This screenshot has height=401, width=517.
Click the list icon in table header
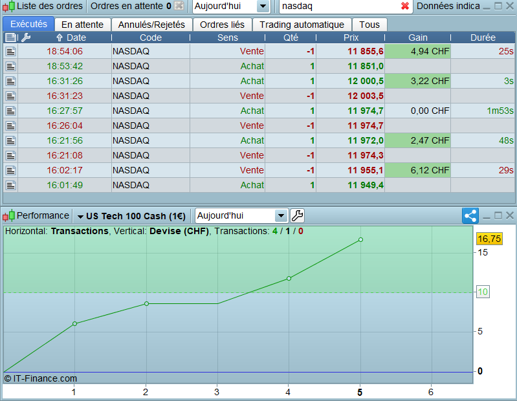[10, 38]
